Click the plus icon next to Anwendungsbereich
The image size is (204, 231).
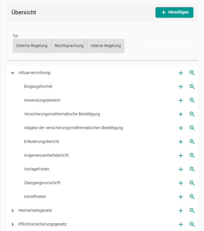(x=180, y=100)
